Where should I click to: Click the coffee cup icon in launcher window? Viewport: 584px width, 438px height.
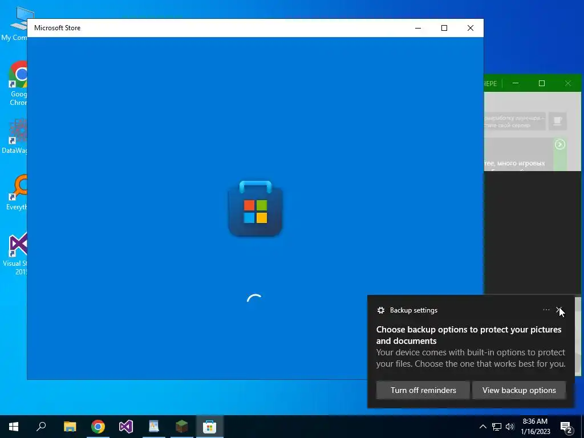click(557, 121)
